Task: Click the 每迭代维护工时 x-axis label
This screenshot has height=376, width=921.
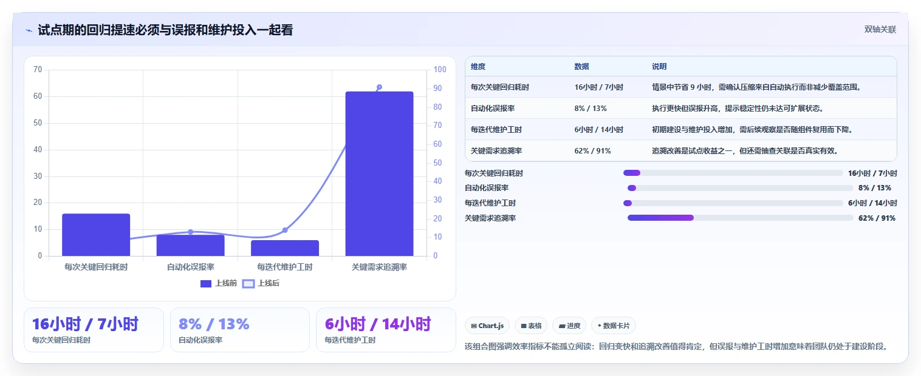Action: tap(285, 267)
